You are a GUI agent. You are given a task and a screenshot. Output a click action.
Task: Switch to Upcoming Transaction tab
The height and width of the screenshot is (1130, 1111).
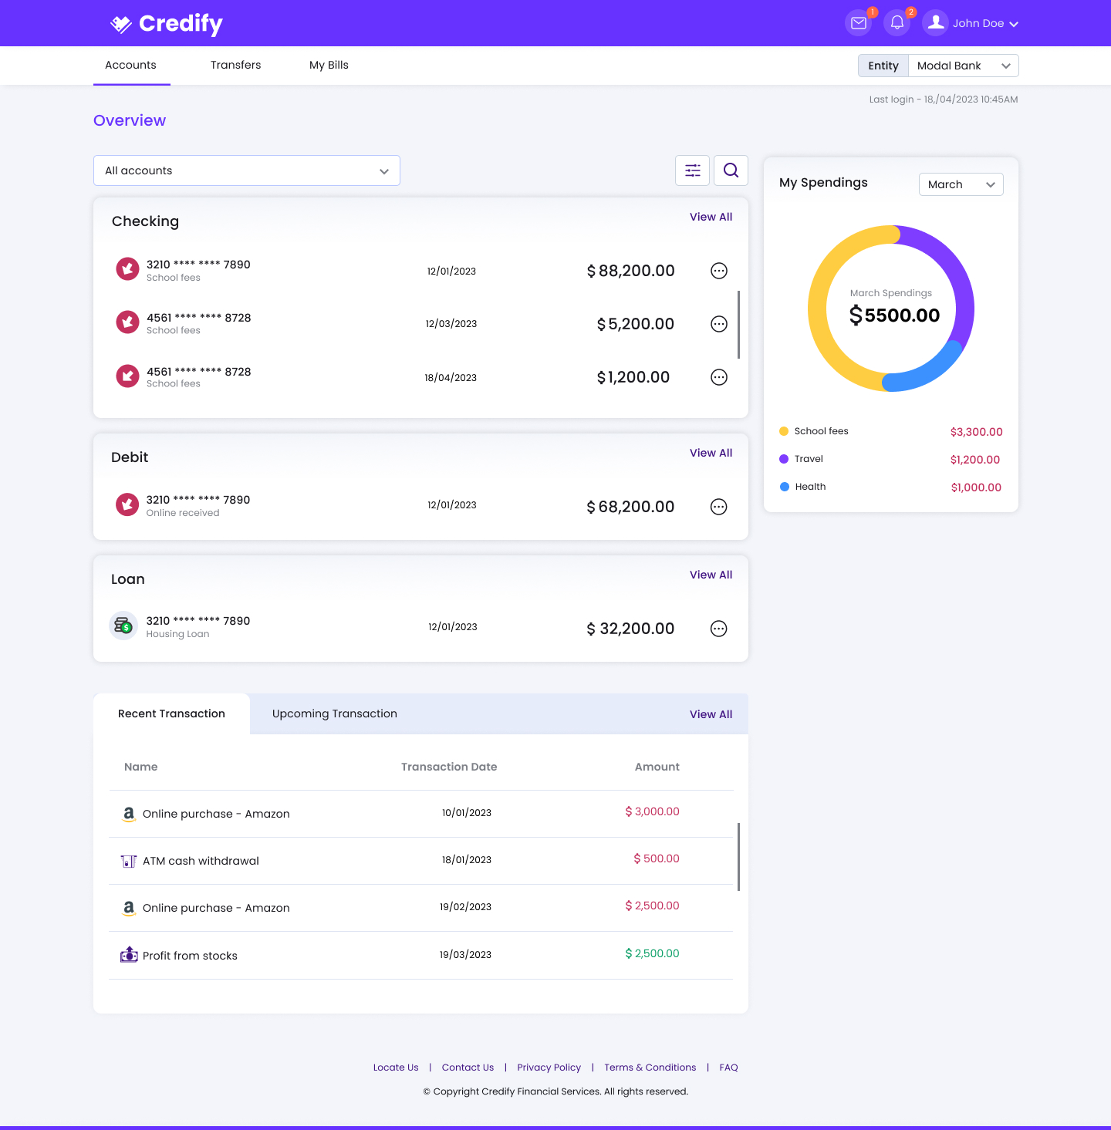tap(334, 713)
